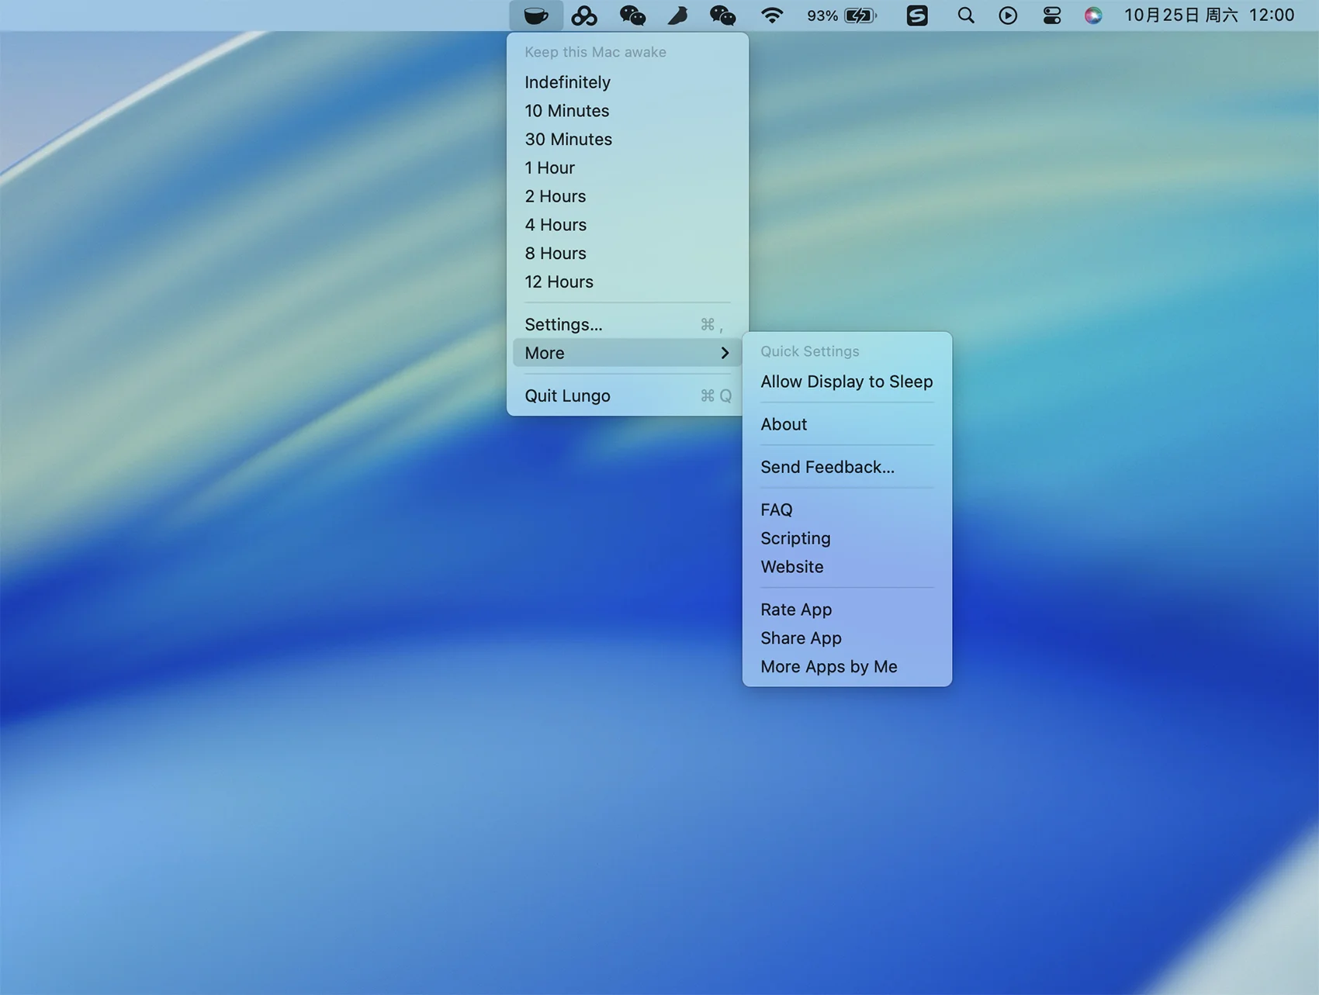Open the Scripting help entry
Image resolution: width=1319 pixels, height=995 pixels.
tap(795, 538)
